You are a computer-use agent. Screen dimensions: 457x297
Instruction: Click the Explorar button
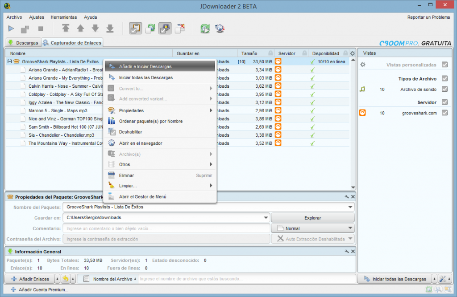pos(313,218)
